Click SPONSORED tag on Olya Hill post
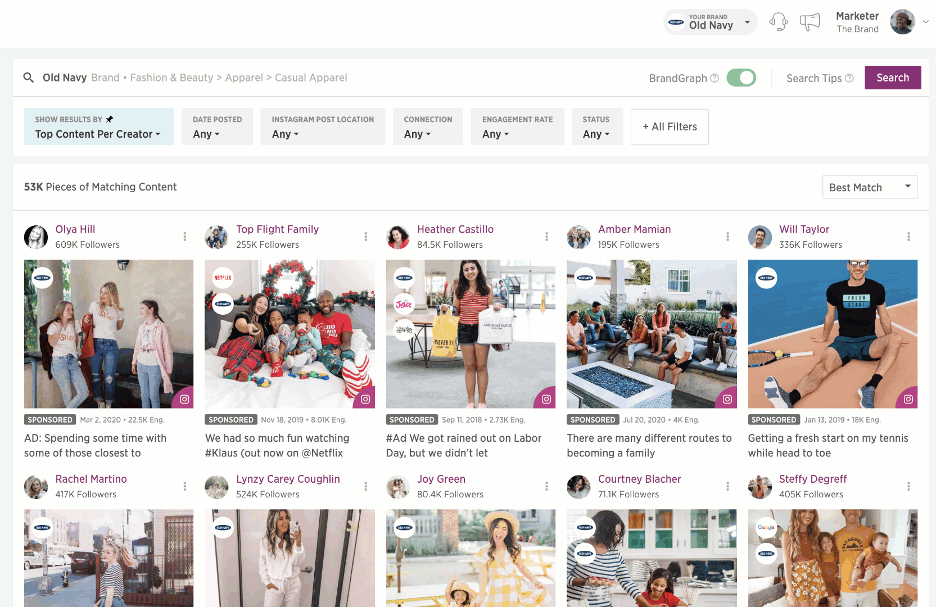936x607 pixels. click(x=50, y=420)
